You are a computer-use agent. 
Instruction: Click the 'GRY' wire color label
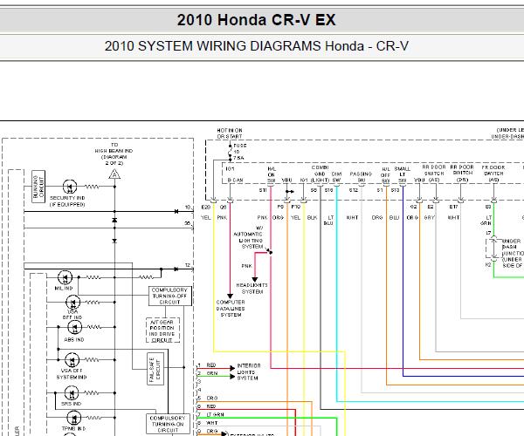(429, 217)
